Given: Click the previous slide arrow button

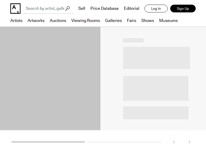Looking at the screenshot, I should (x=174, y=142).
